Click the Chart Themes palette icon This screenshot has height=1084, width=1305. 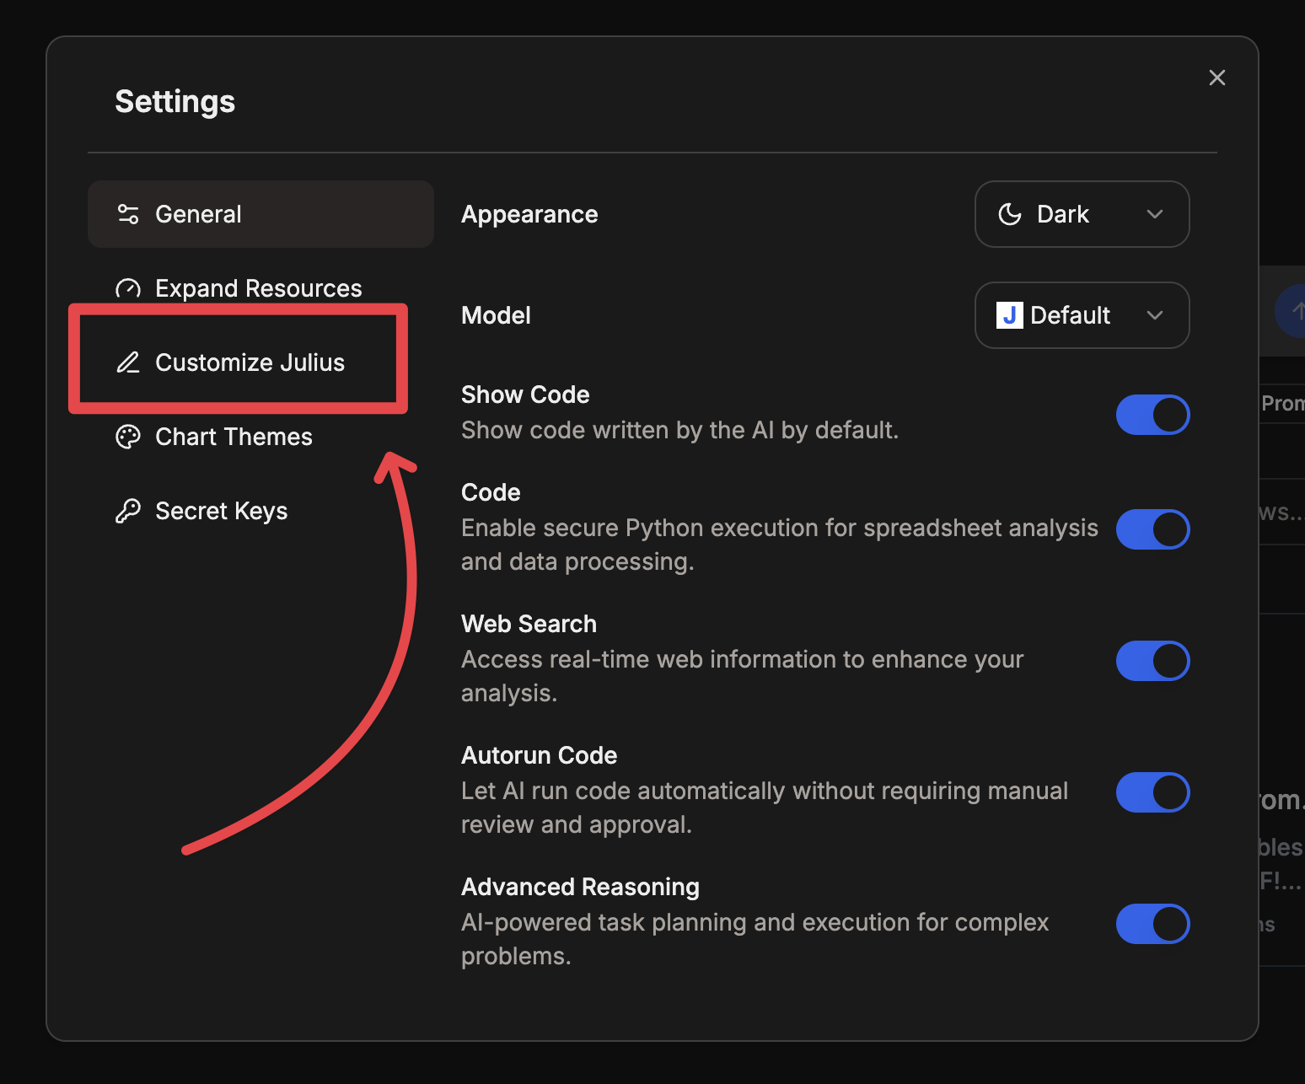coord(128,437)
